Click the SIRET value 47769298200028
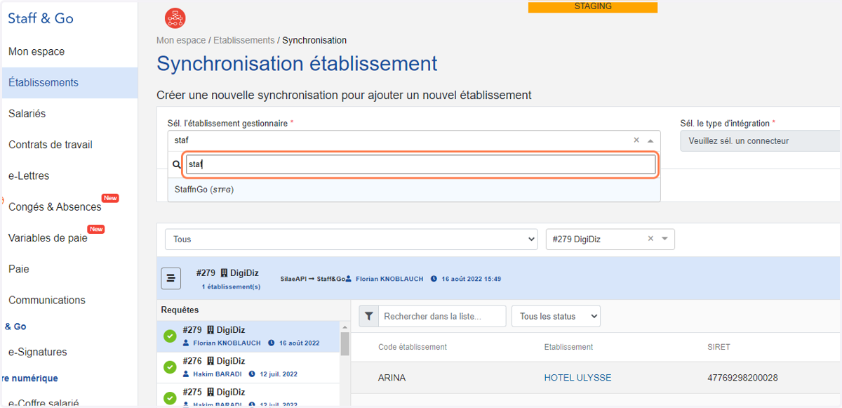The image size is (842, 408). coord(742,378)
